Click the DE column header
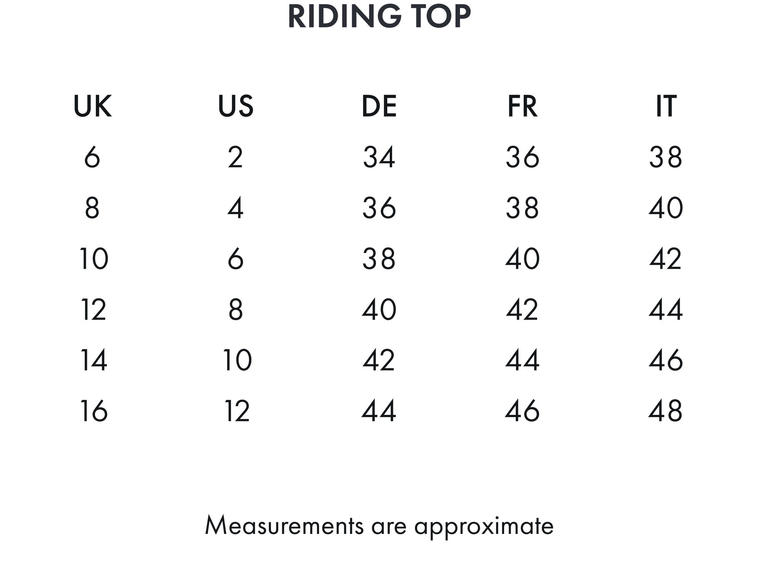The image size is (758, 568). click(379, 106)
